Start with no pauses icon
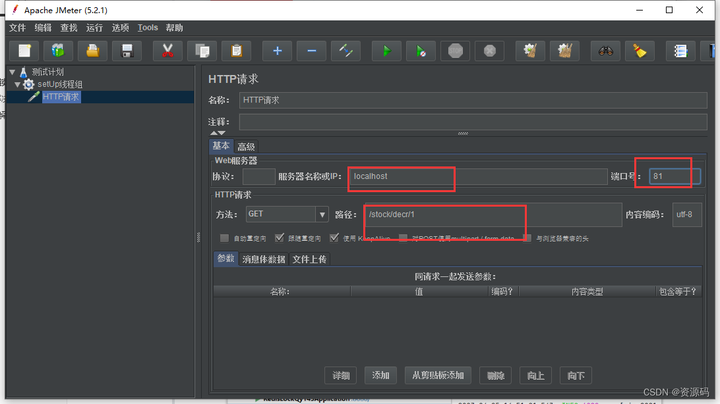720x404 pixels. tap(421, 51)
